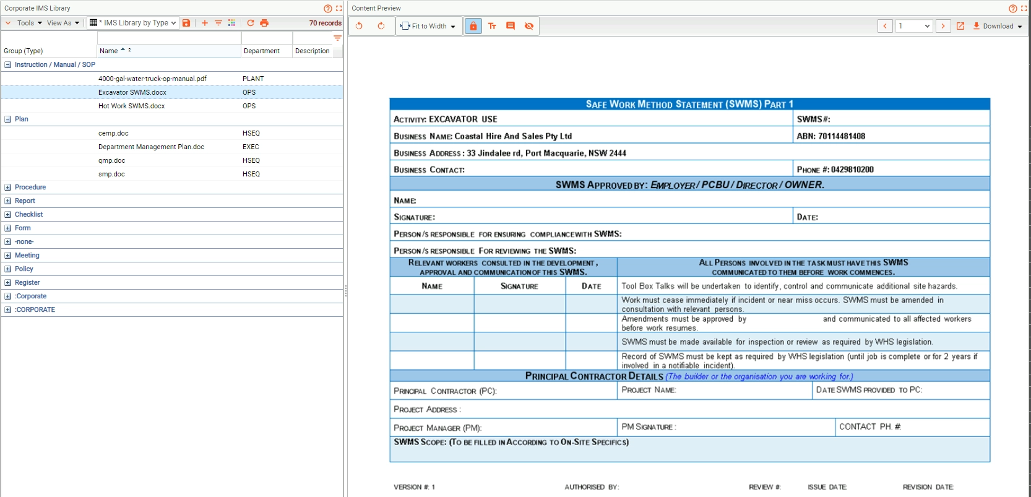Select the qmp.doc row
The height and width of the screenshot is (497, 1031).
click(x=172, y=160)
